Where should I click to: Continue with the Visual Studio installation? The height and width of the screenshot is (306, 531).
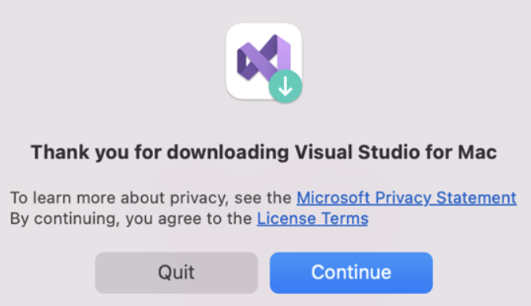pos(351,273)
